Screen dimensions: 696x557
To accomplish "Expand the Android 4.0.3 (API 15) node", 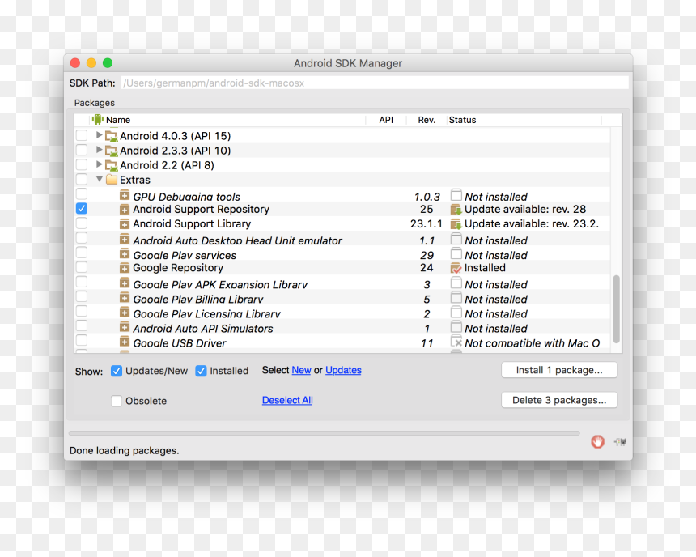I will [x=100, y=135].
